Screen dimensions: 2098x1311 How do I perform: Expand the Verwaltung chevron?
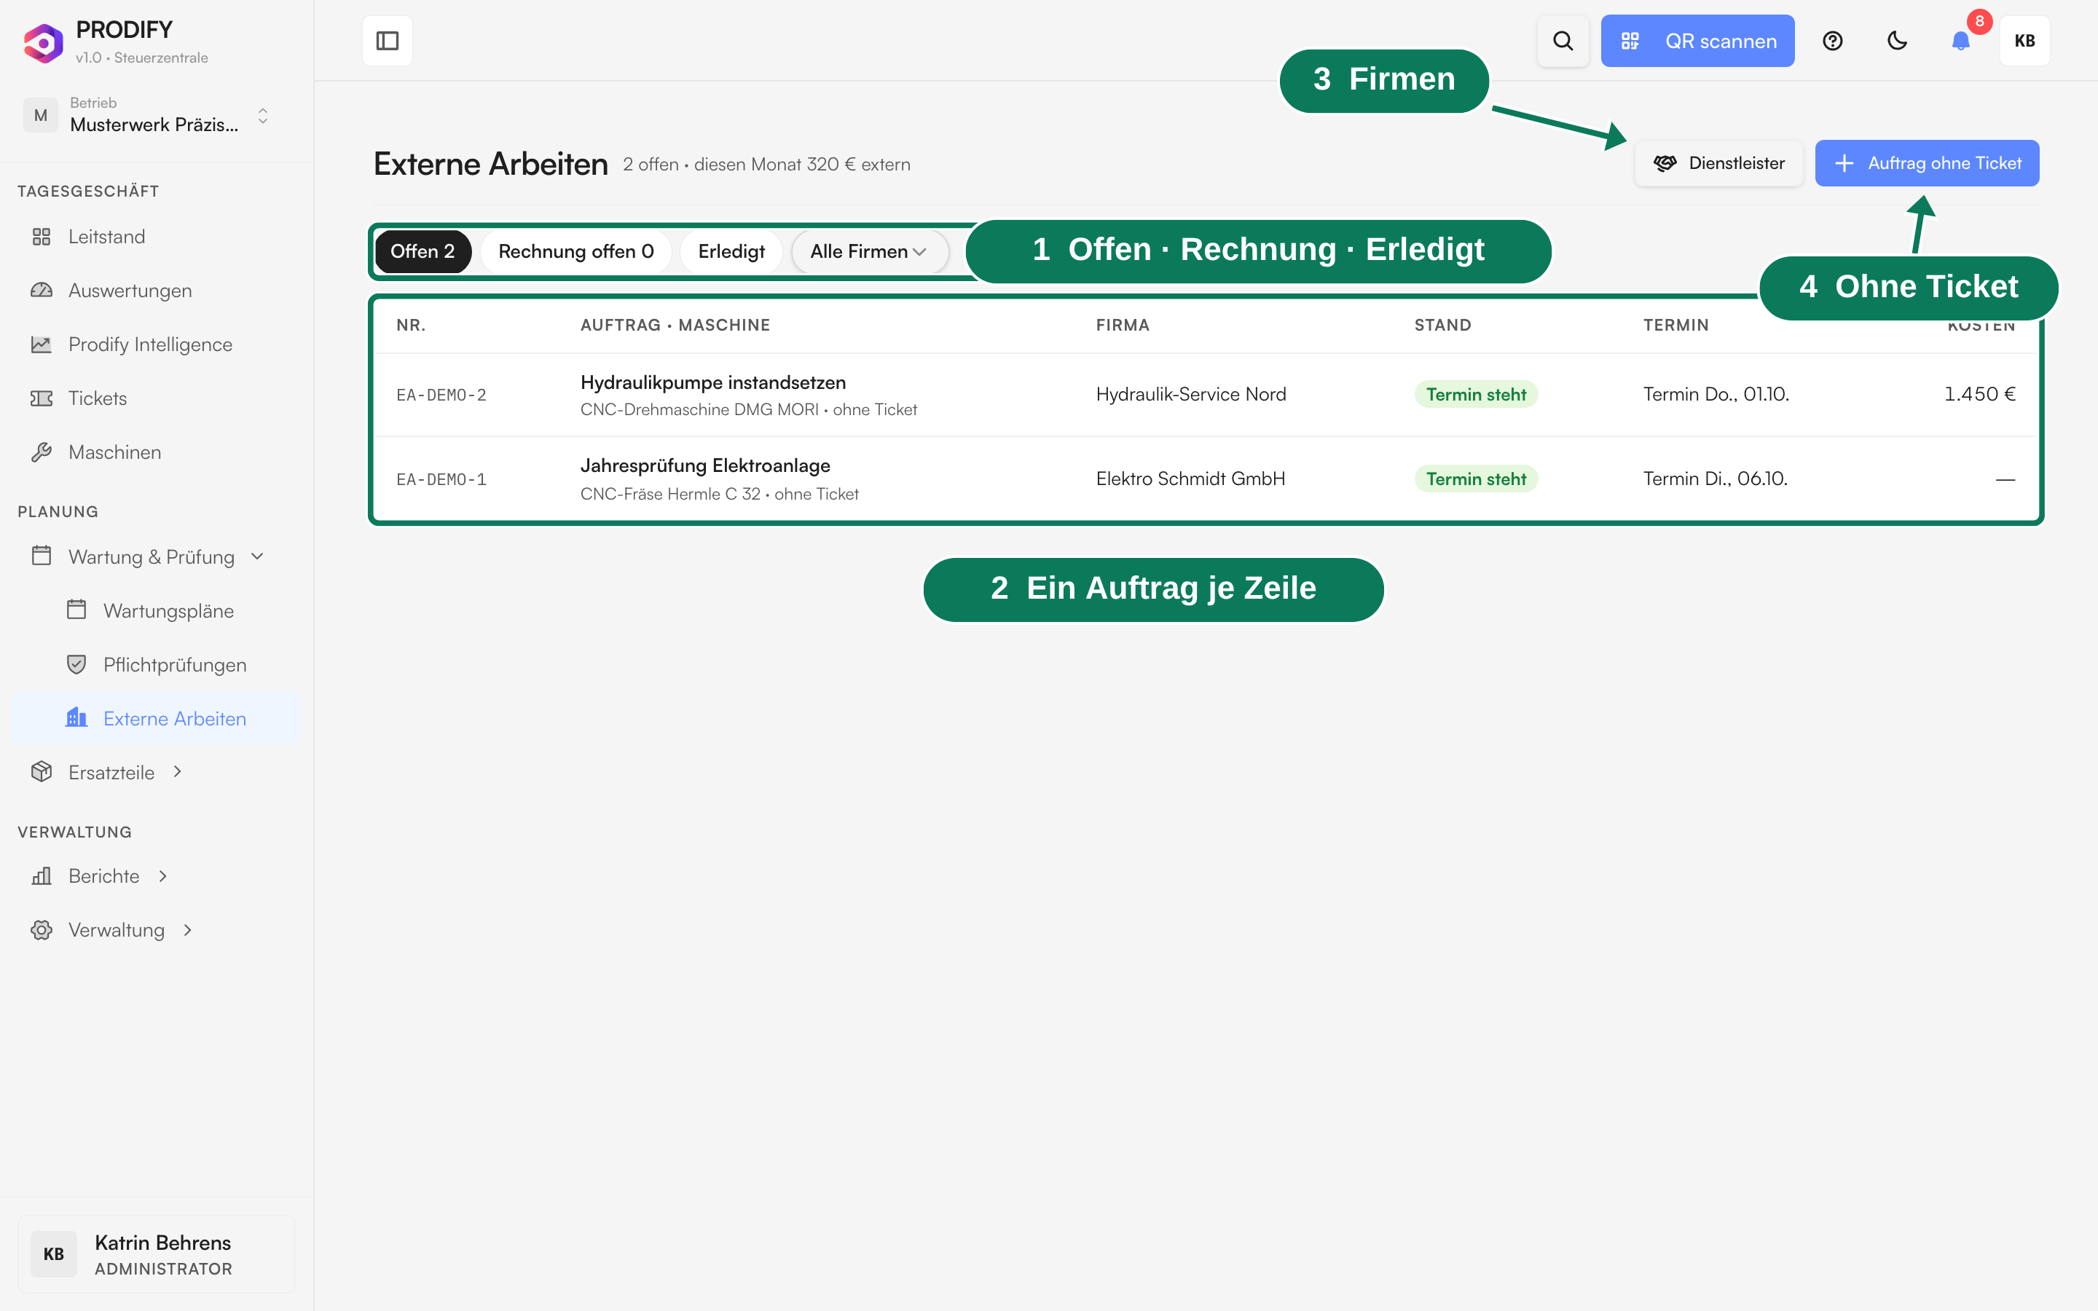(187, 929)
